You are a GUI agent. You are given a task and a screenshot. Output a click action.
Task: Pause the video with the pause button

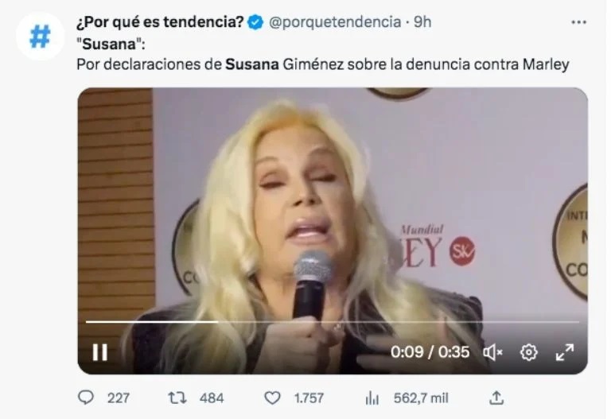coord(99,352)
